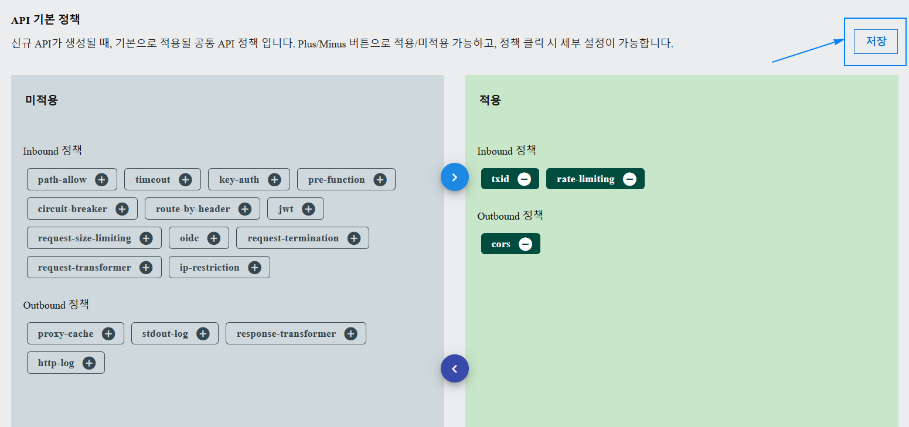Add request-transformer using its plus icon
The image size is (909, 427).
click(145, 267)
